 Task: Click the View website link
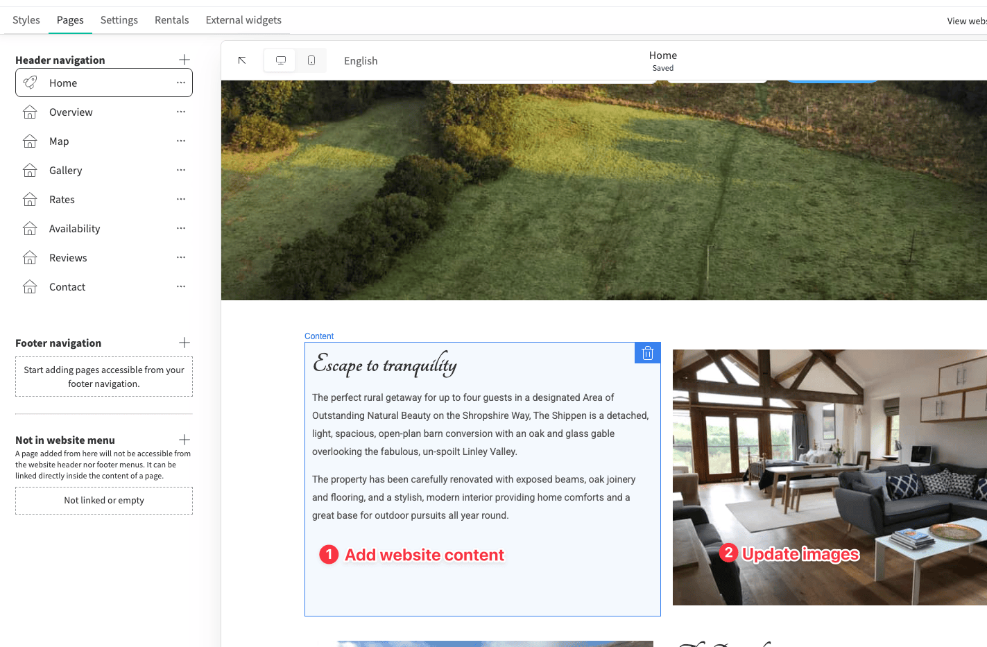967,20
